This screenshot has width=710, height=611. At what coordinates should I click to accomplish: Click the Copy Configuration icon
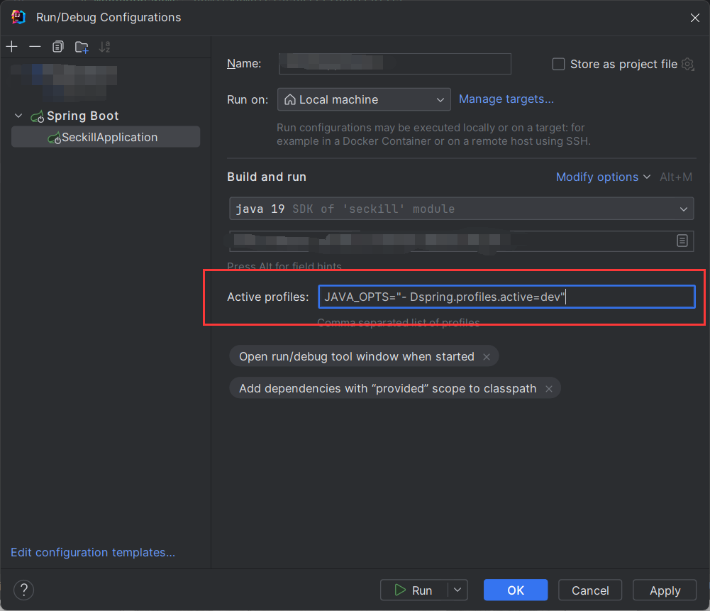tap(58, 47)
